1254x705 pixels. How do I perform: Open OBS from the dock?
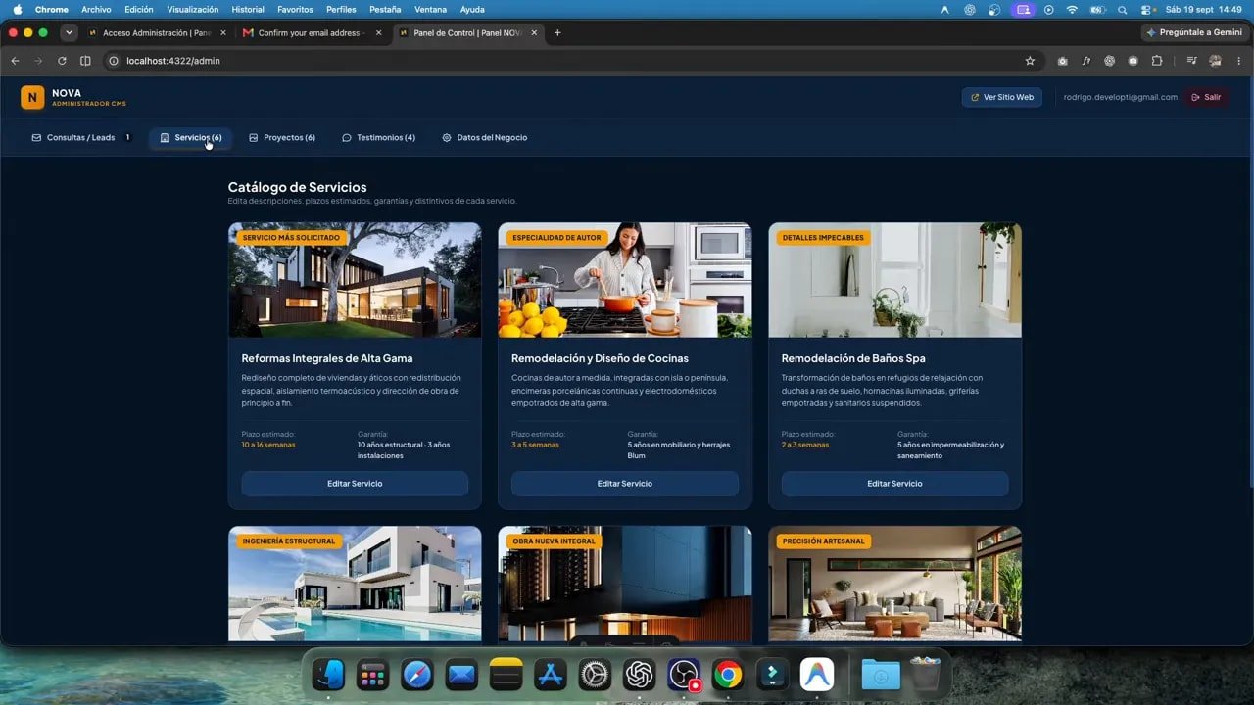tap(683, 674)
